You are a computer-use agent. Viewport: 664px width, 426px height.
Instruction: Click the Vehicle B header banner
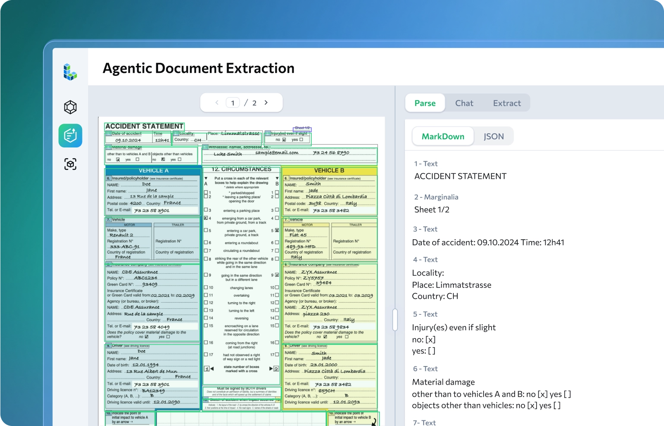(x=329, y=171)
